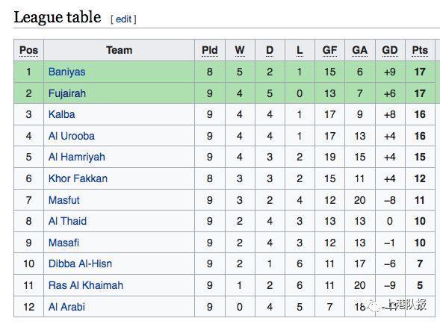
Task: Open the Fujairah team page
Action: coord(67,93)
